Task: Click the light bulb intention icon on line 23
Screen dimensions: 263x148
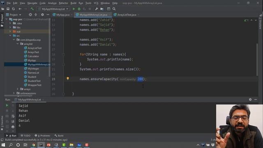Action: [x=68, y=79]
